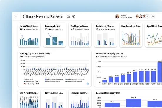162x108 pixels.
Task: Click the $193M bar label
Action: [x=160, y=61]
